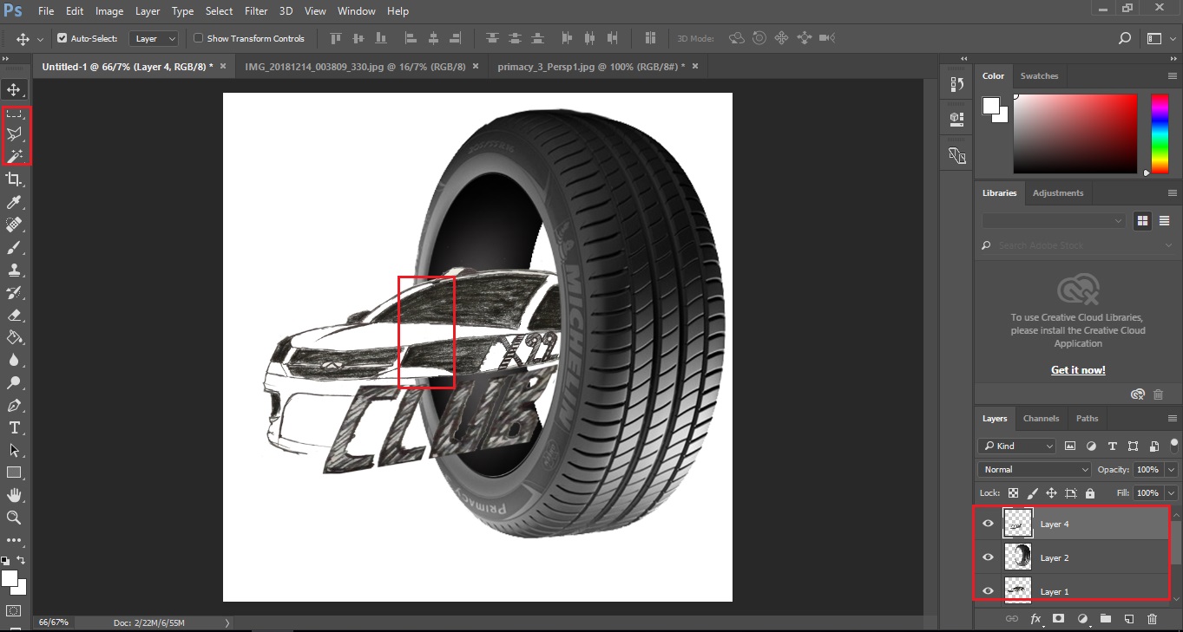Select the Rectangular Marquee tool
Screen dimensions: 1183x632
tap(14, 114)
